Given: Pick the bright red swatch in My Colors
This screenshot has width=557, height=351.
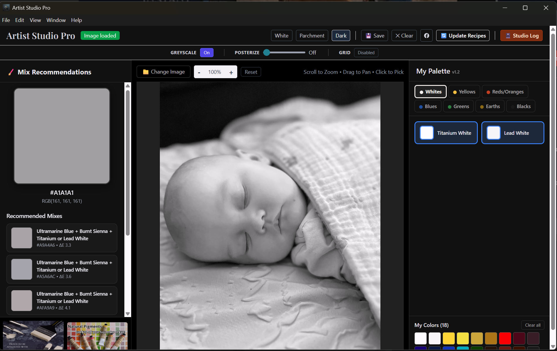Looking at the screenshot, I should click(505, 338).
